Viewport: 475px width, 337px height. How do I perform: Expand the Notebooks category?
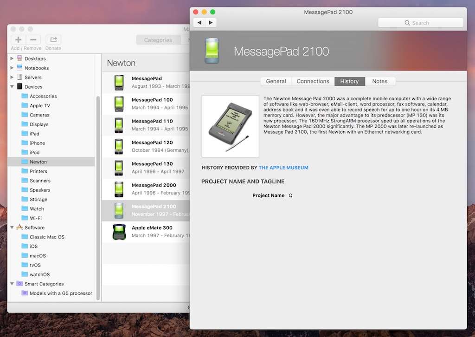[12, 68]
